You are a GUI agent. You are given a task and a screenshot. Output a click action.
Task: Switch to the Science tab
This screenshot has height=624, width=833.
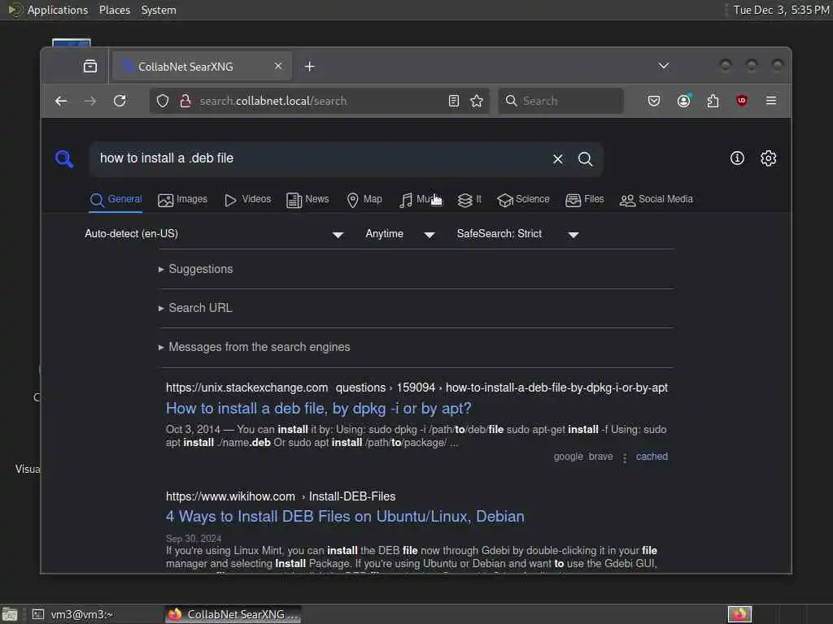(x=523, y=200)
